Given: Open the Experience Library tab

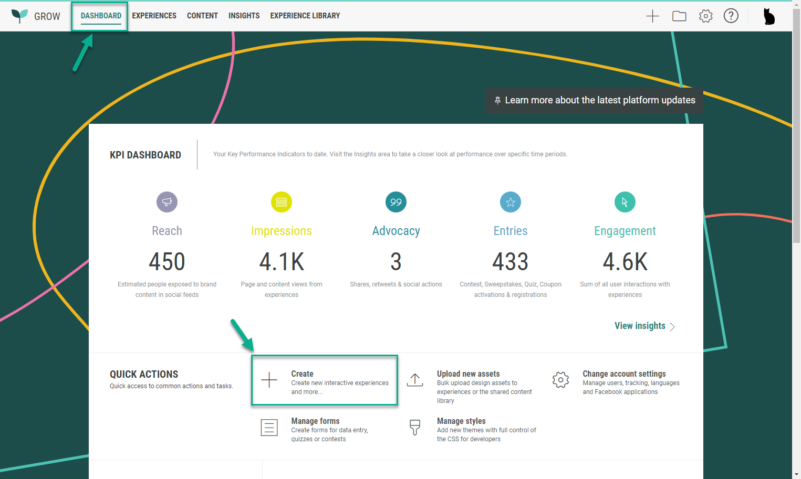Looking at the screenshot, I should coord(305,16).
